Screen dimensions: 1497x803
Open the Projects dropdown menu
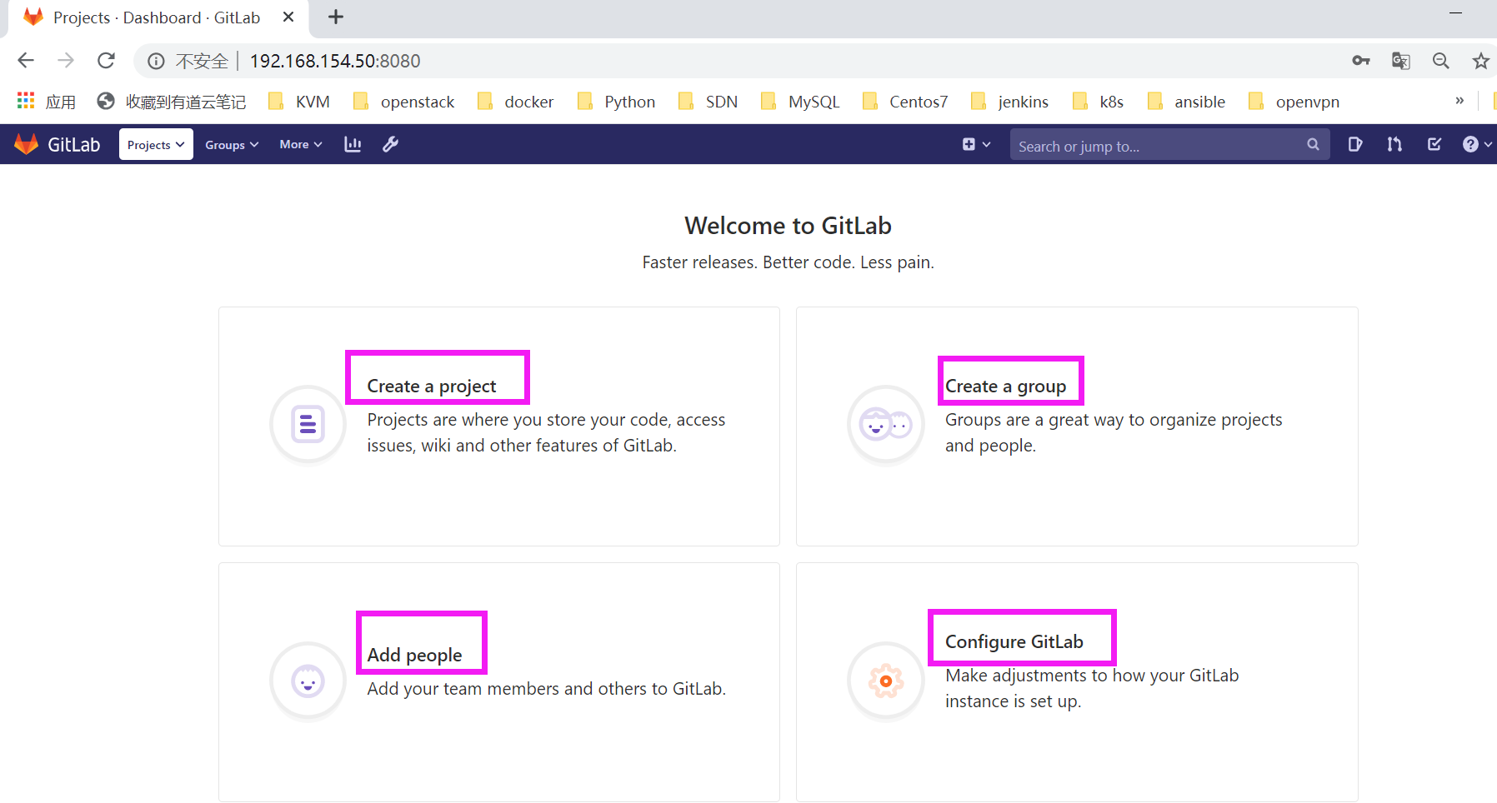coord(156,144)
